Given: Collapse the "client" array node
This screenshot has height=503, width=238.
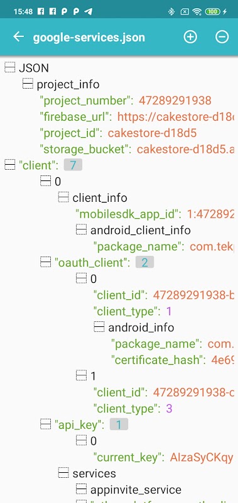Looking at the screenshot, I should coord(10,165).
